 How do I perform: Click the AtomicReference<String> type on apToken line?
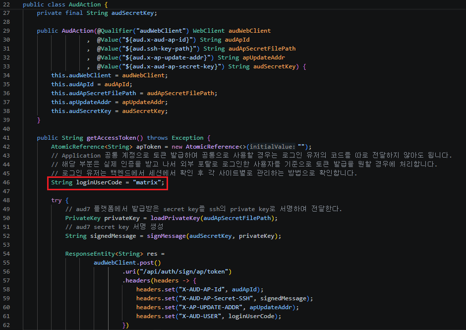pyautogui.click(x=92, y=147)
